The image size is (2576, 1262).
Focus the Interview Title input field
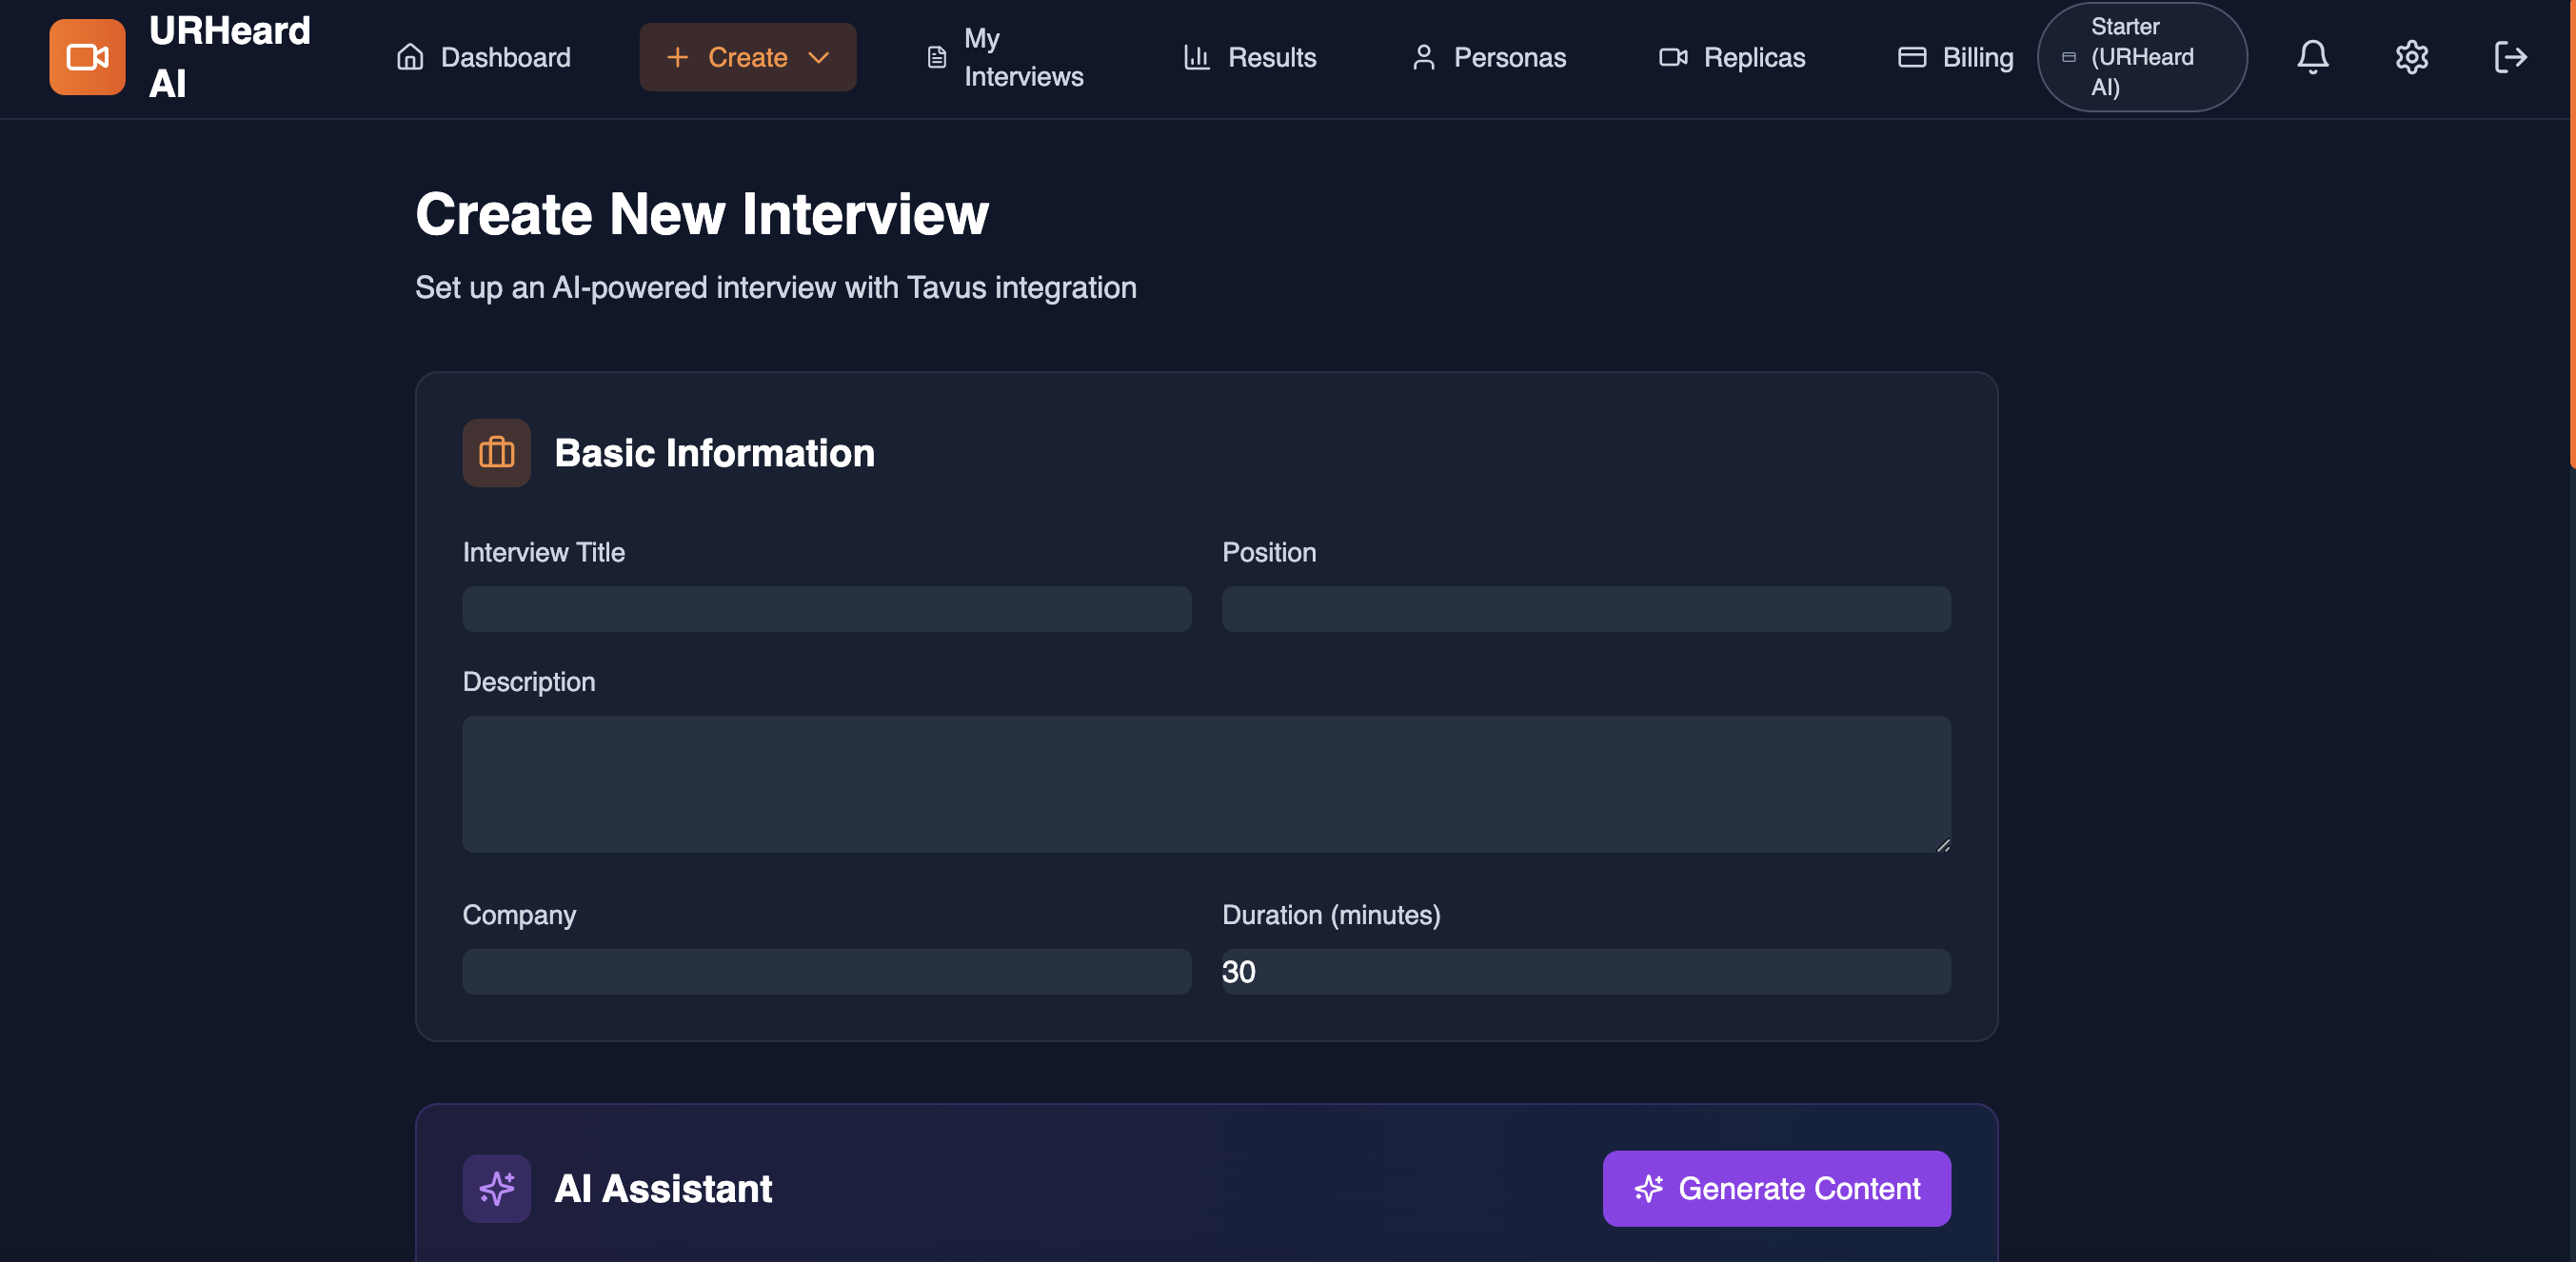pos(826,609)
